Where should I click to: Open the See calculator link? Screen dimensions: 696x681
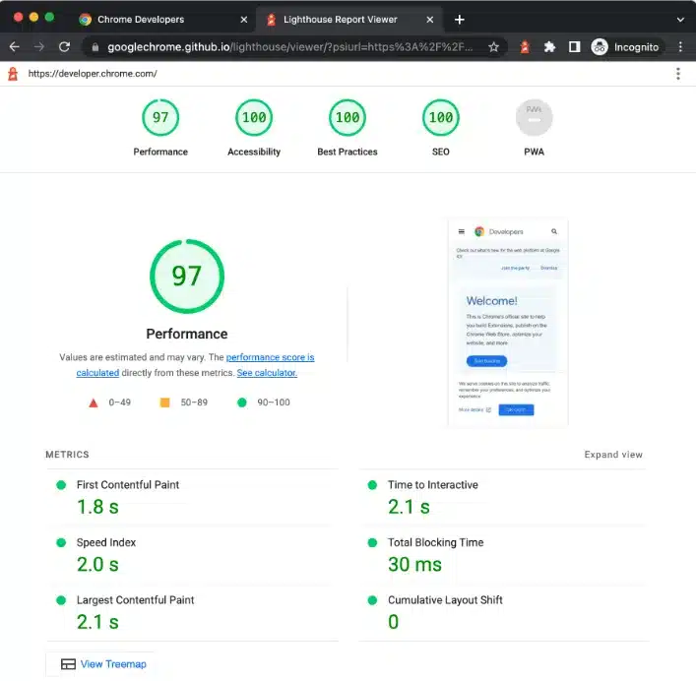(267, 373)
